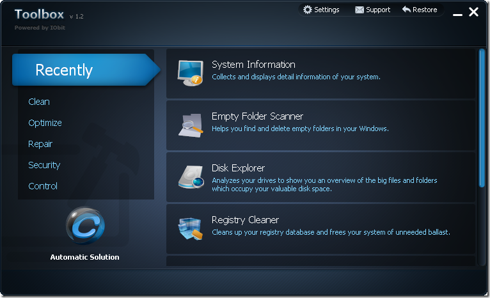490x298 pixels.
Task: Select the Recently tab
Action: coord(86,70)
